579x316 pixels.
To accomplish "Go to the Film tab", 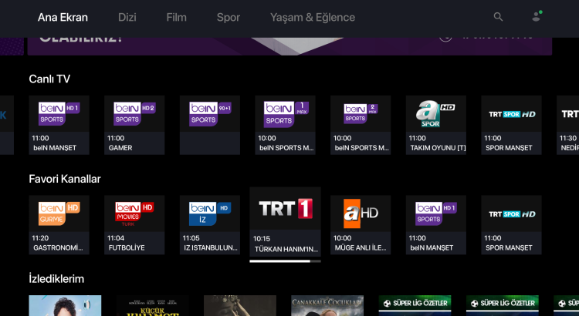I will click(x=176, y=17).
